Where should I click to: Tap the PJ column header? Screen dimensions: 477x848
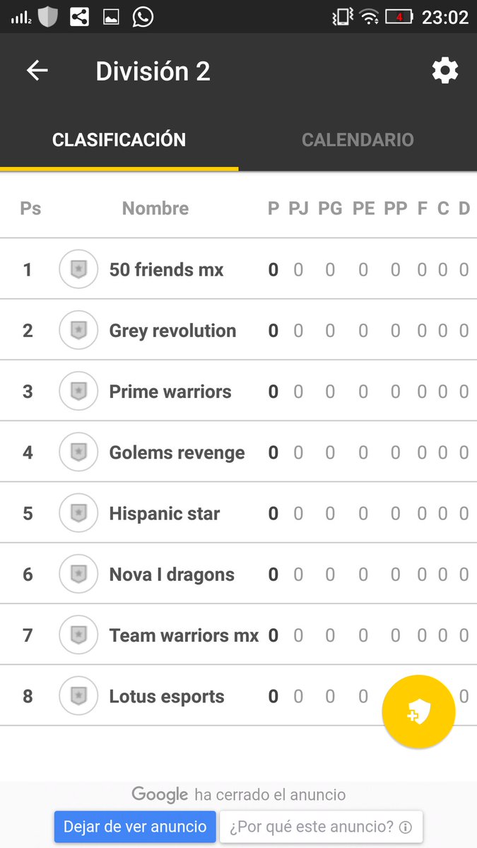(298, 208)
